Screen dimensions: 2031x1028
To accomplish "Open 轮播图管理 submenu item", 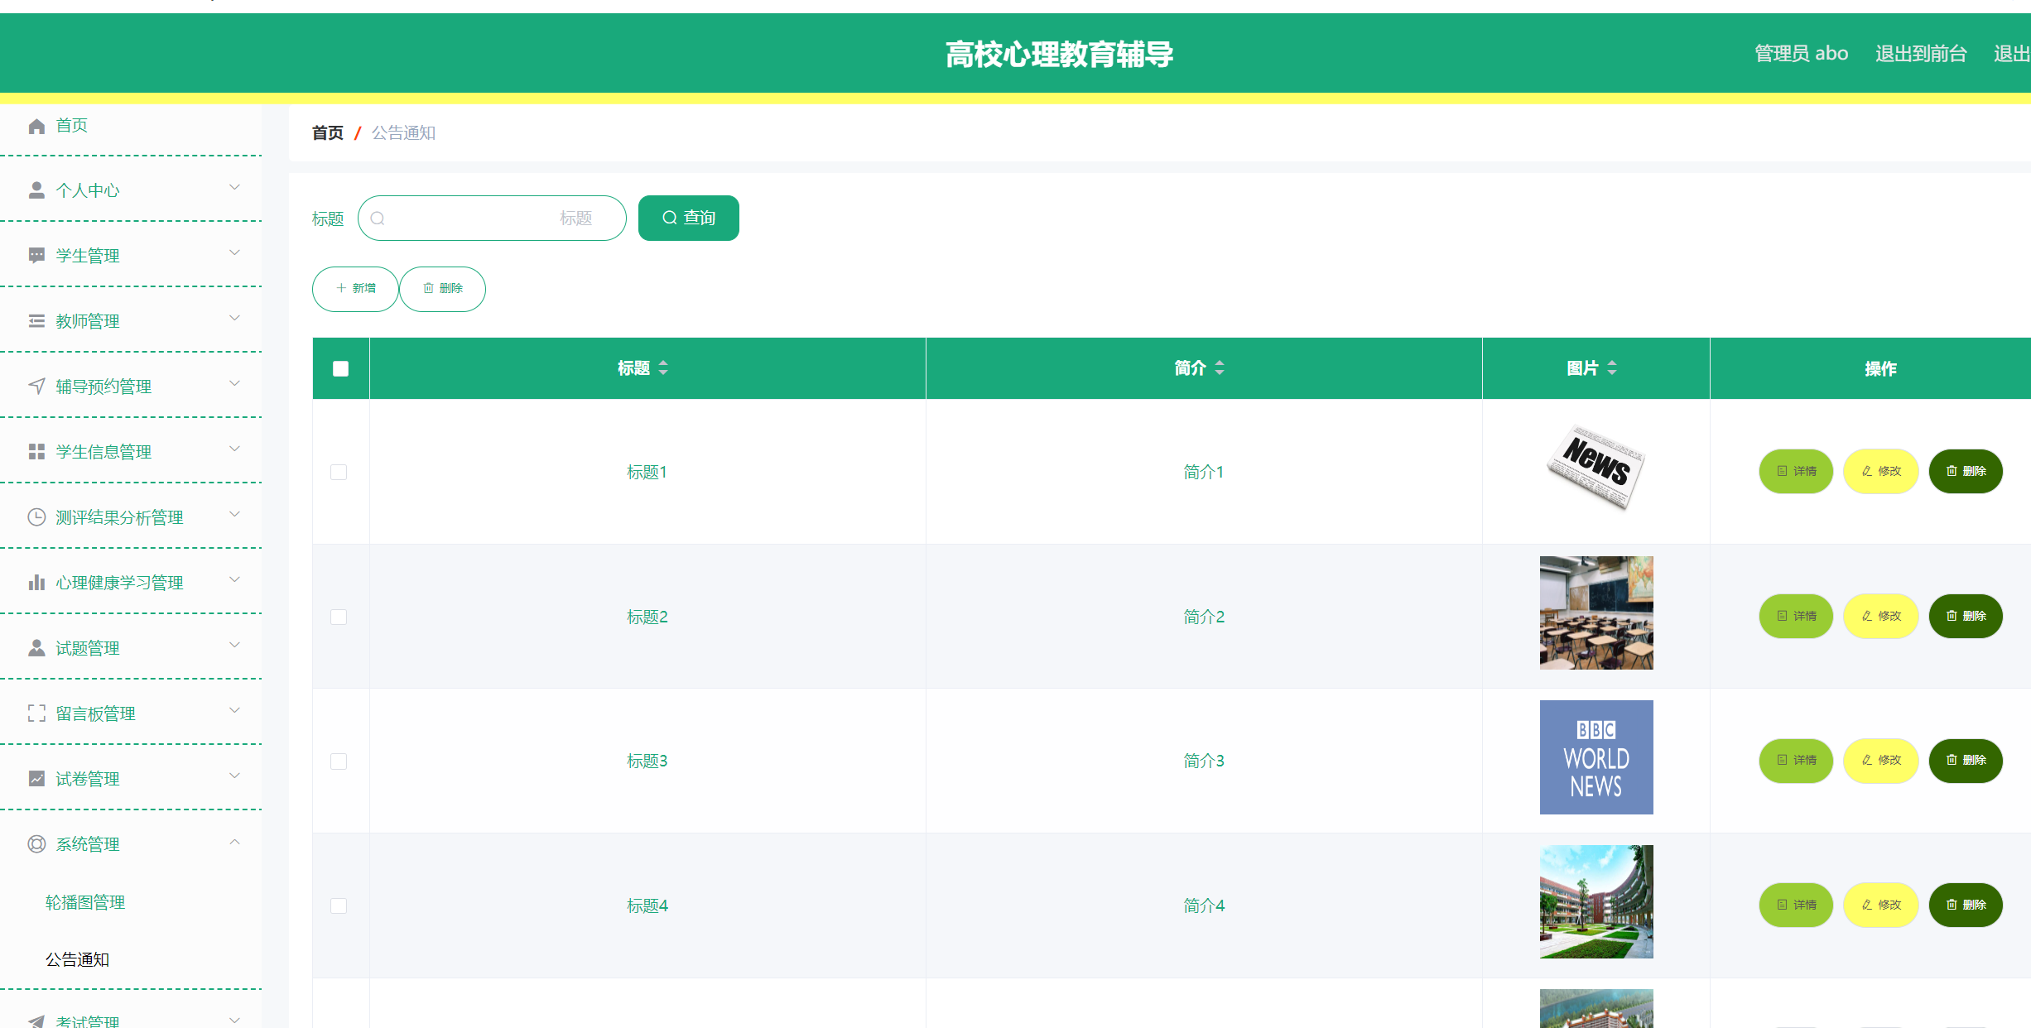I will 85,902.
